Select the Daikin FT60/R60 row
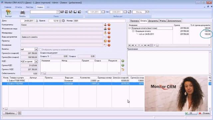213x120 pixels. (x=73, y=84)
